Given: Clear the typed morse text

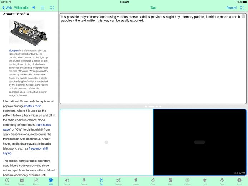Looking at the screenshot, I should pos(244,16).
